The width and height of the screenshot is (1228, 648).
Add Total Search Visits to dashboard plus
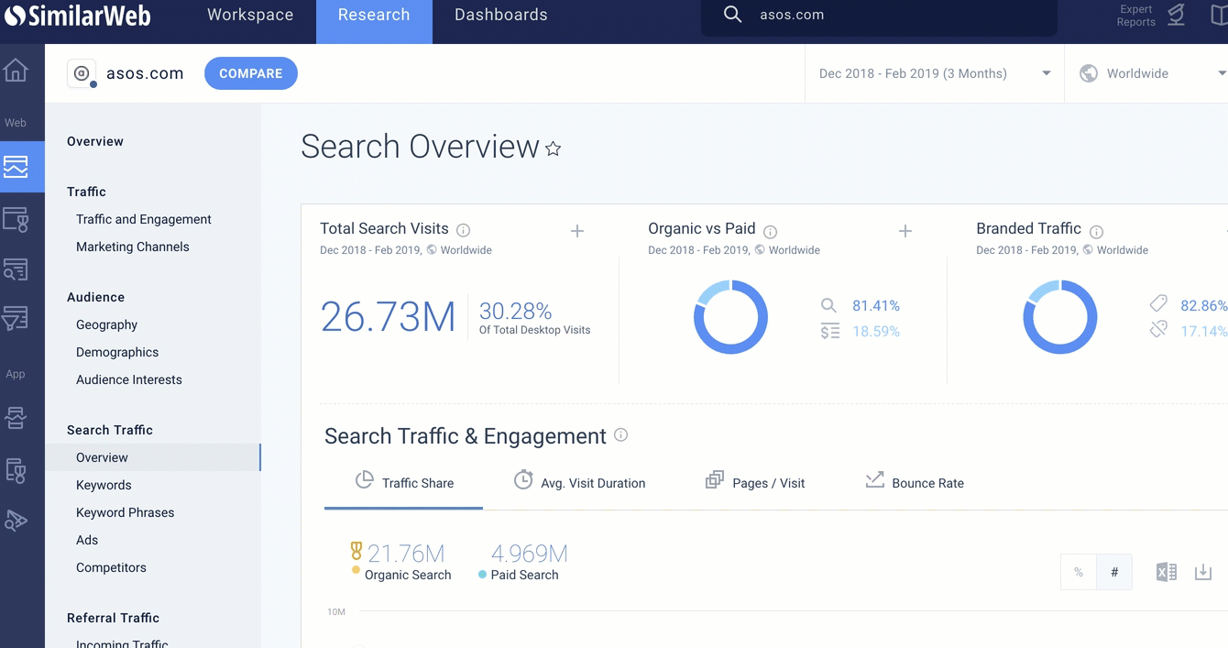(577, 231)
